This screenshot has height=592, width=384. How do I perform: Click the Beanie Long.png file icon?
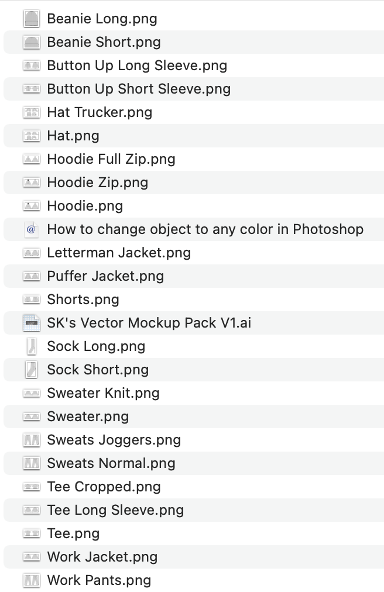pos(31,19)
